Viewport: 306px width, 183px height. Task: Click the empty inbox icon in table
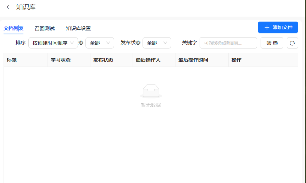[151, 91]
